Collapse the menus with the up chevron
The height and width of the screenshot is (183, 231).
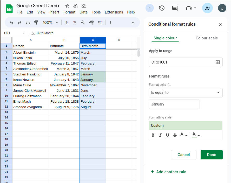pos(133,23)
